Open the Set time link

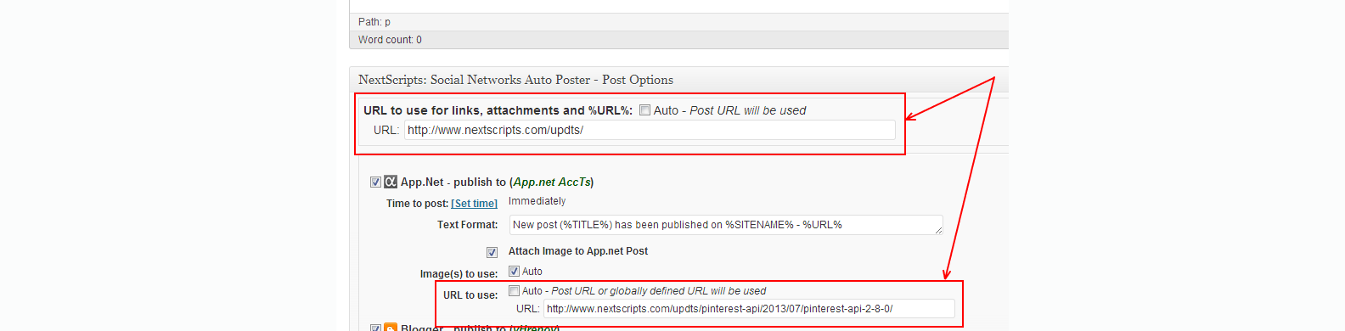(474, 204)
